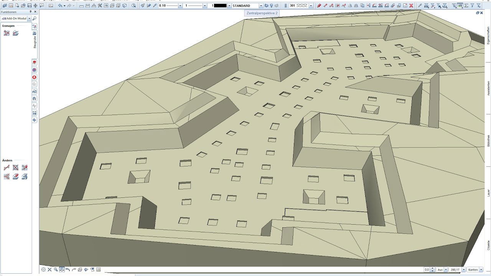Click the red X delete icon in the toolbar
Image resolution: width=491 pixels, height=276 pixels.
[x=411, y=6]
